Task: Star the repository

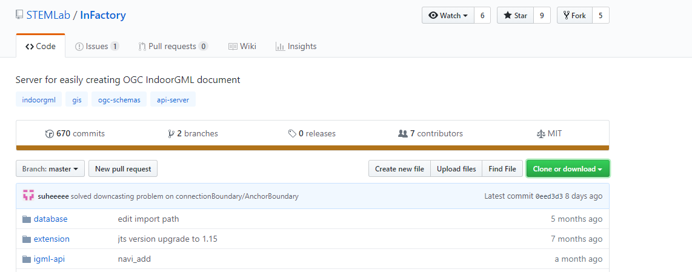Action: click(x=516, y=16)
